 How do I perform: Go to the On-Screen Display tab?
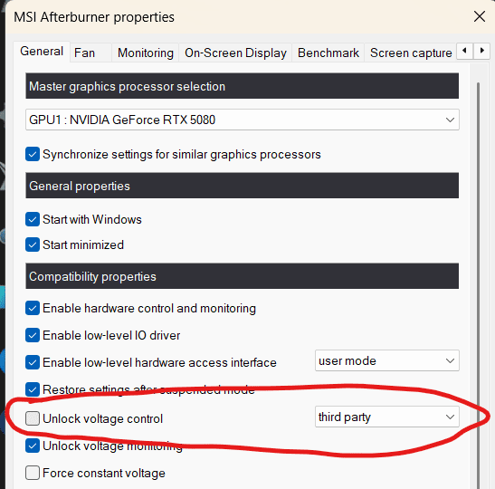coord(235,53)
